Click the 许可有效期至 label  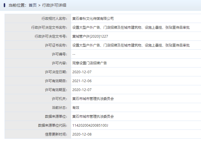[x=56, y=90]
